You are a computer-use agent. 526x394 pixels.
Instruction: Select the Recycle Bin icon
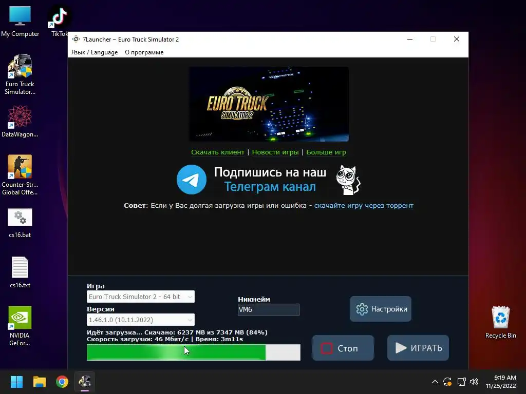click(500, 322)
